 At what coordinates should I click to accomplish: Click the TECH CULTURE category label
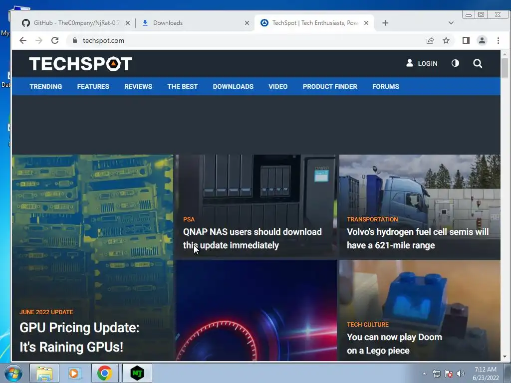[368, 324]
